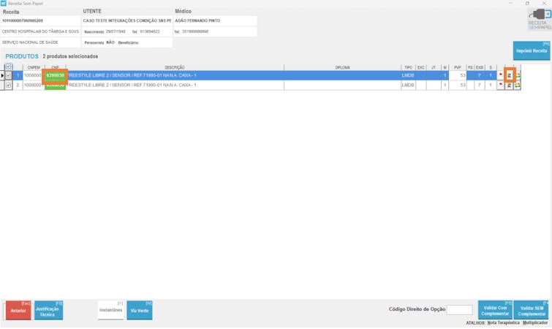The image size is (552, 329).
Task: Click the PVP value 53 in row 2
Action: point(458,85)
